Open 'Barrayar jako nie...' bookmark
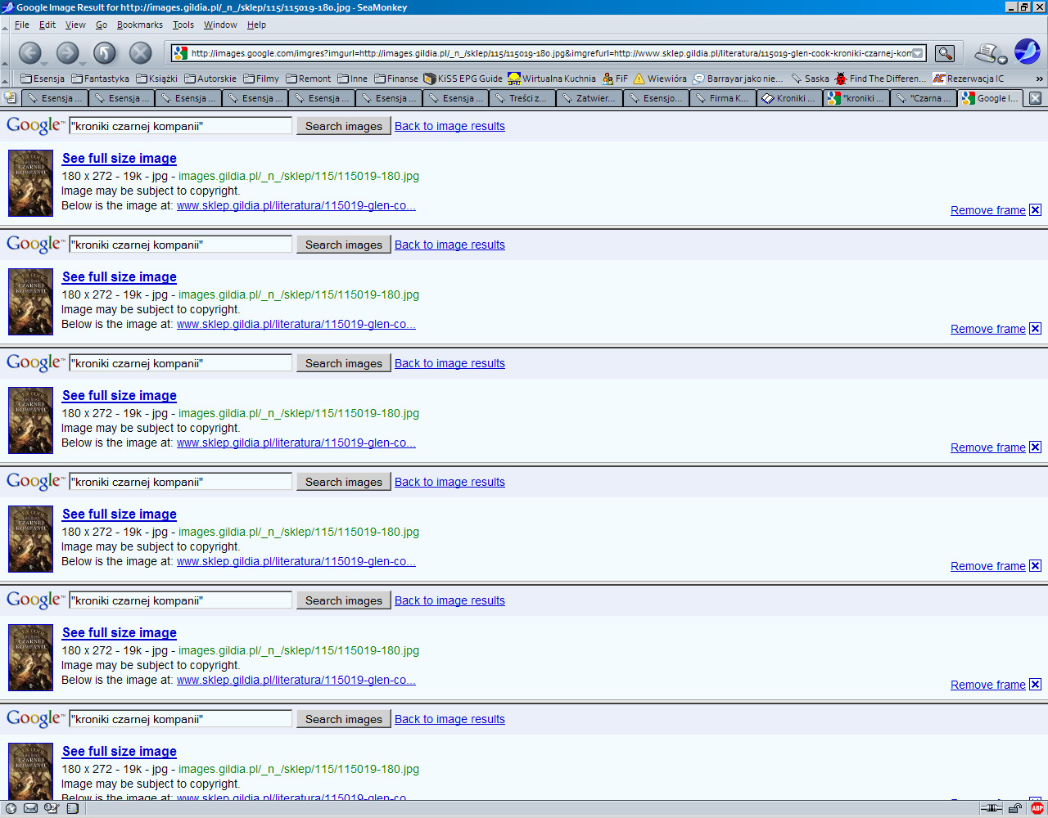1048x818 pixels. pyautogui.click(x=738, y=79)
